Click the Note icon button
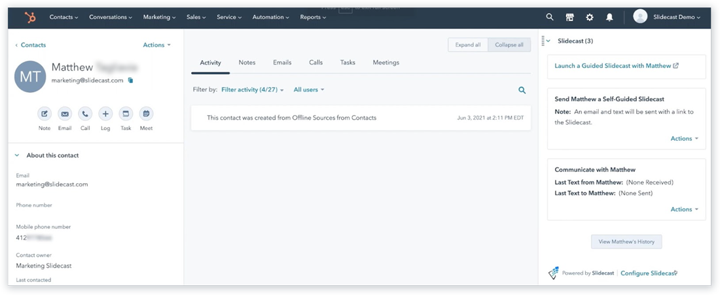Screen dimensions: 720x295 click(45, 114)
